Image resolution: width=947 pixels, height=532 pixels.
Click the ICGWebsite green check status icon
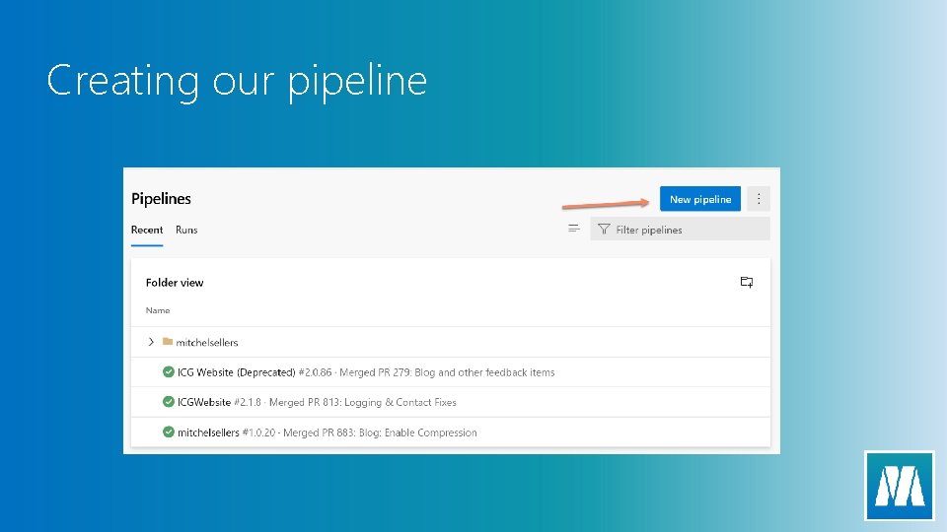tap(169, 402)
